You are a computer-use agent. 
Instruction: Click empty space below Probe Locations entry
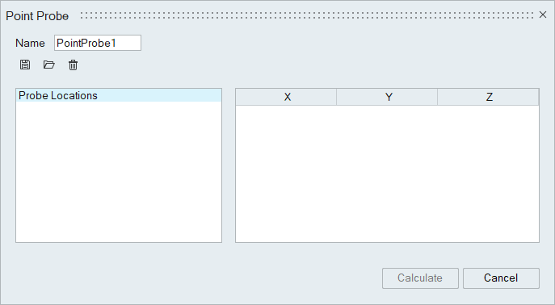coord(119,172)
